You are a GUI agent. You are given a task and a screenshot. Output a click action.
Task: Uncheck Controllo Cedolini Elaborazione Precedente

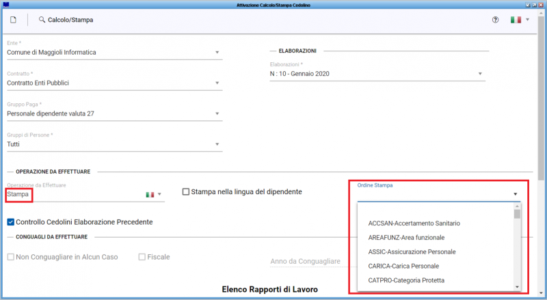pos(11,222)
